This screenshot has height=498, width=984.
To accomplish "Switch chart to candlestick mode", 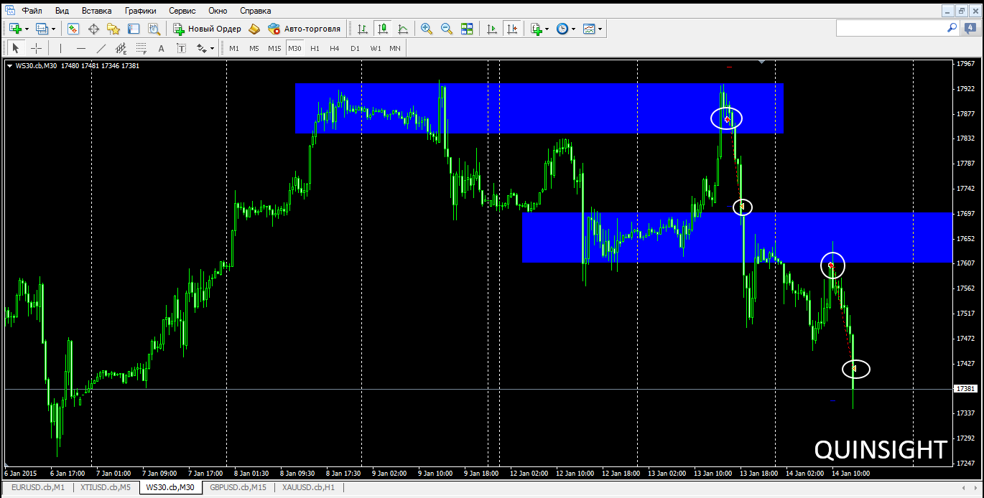I will click(383, 29).
